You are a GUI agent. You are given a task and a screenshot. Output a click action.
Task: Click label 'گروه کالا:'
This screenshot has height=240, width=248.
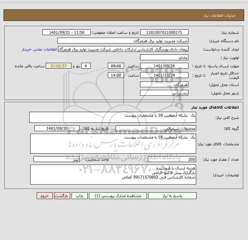tap(231, 129)
